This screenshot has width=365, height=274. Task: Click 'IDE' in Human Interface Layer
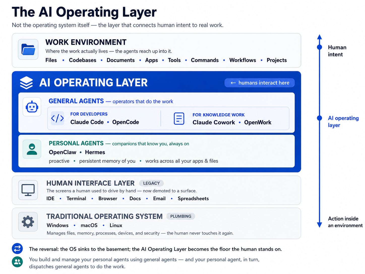click(50, 199)
